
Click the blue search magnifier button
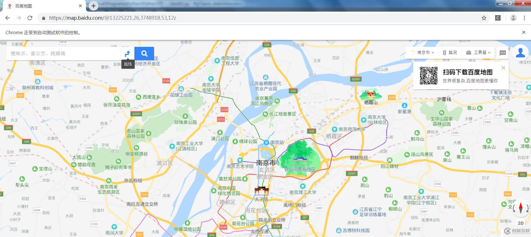[x=144, y=53]
